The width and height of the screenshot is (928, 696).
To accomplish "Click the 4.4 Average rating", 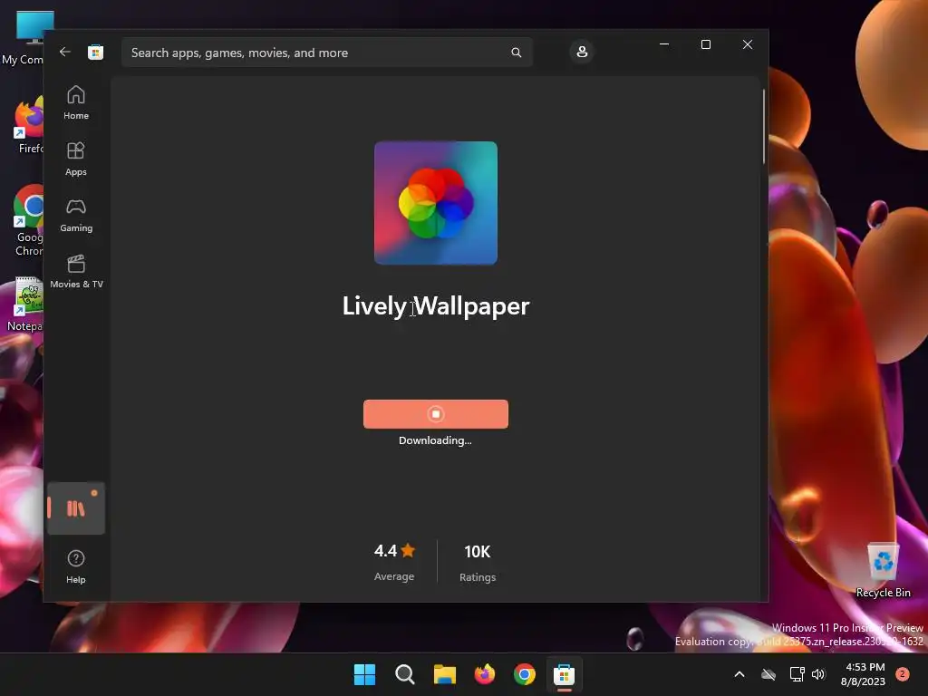I will 394,562.
